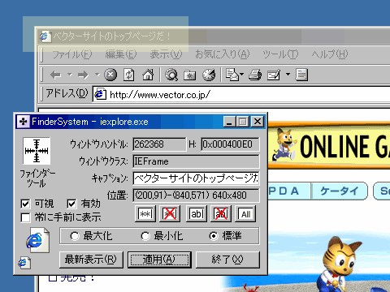Click the plain 'abl' text button
The image size is (390, 292).
197,214
